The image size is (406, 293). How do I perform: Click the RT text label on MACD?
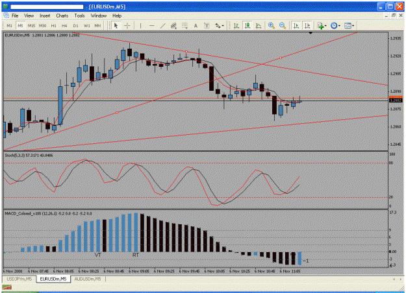(136, 255)
